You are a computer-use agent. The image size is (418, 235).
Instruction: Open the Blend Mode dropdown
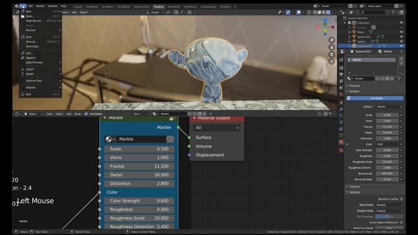pyautogui.click(x=389, y=205)
